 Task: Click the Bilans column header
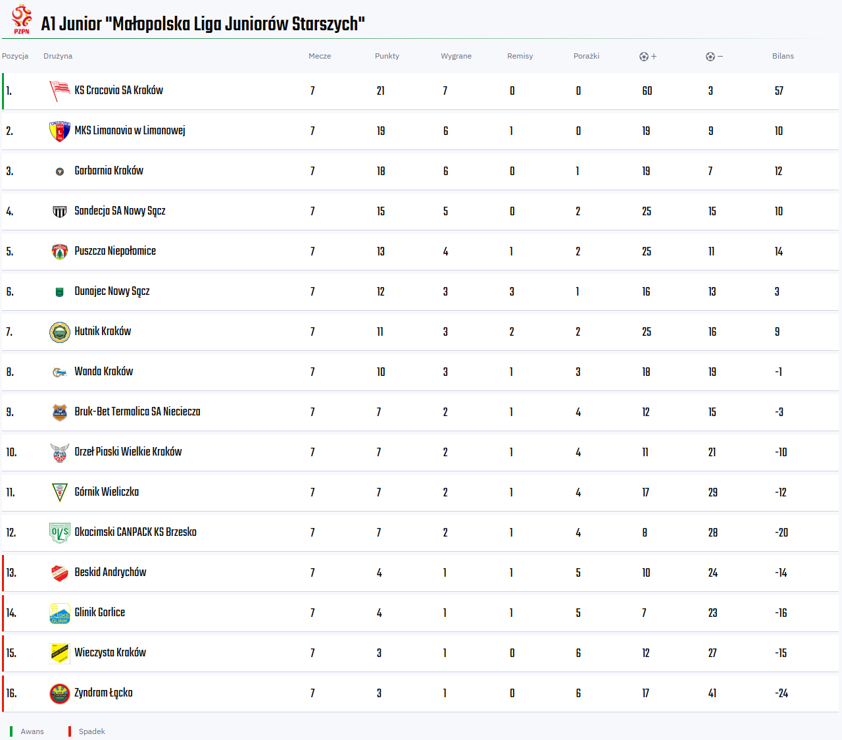click(783, 56)
